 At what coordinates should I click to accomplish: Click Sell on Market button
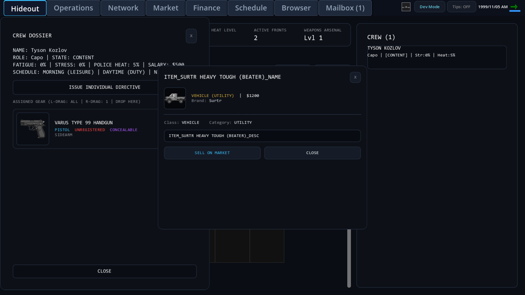pyautogui.click(x=212, y=153)
